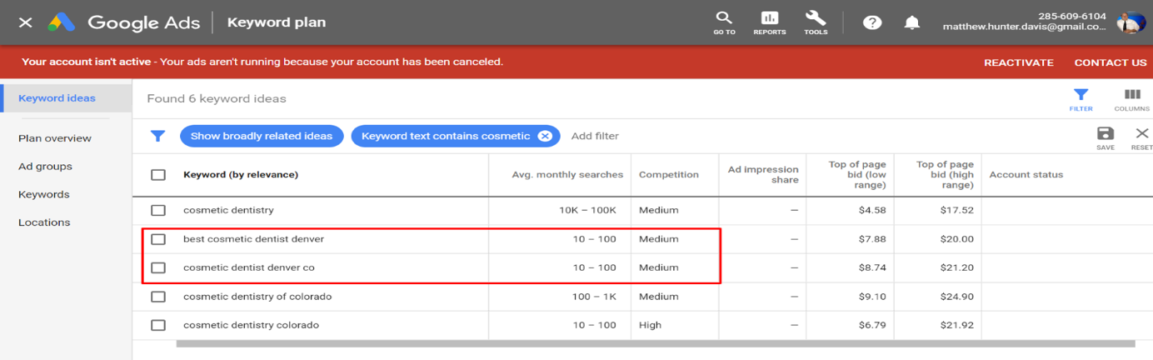
Task: Click the $21.92 high bid value
Action: click(x=957, y=325)
